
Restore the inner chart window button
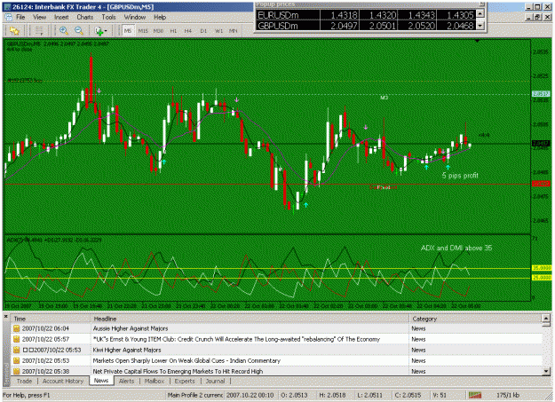[x=537, y=17]
